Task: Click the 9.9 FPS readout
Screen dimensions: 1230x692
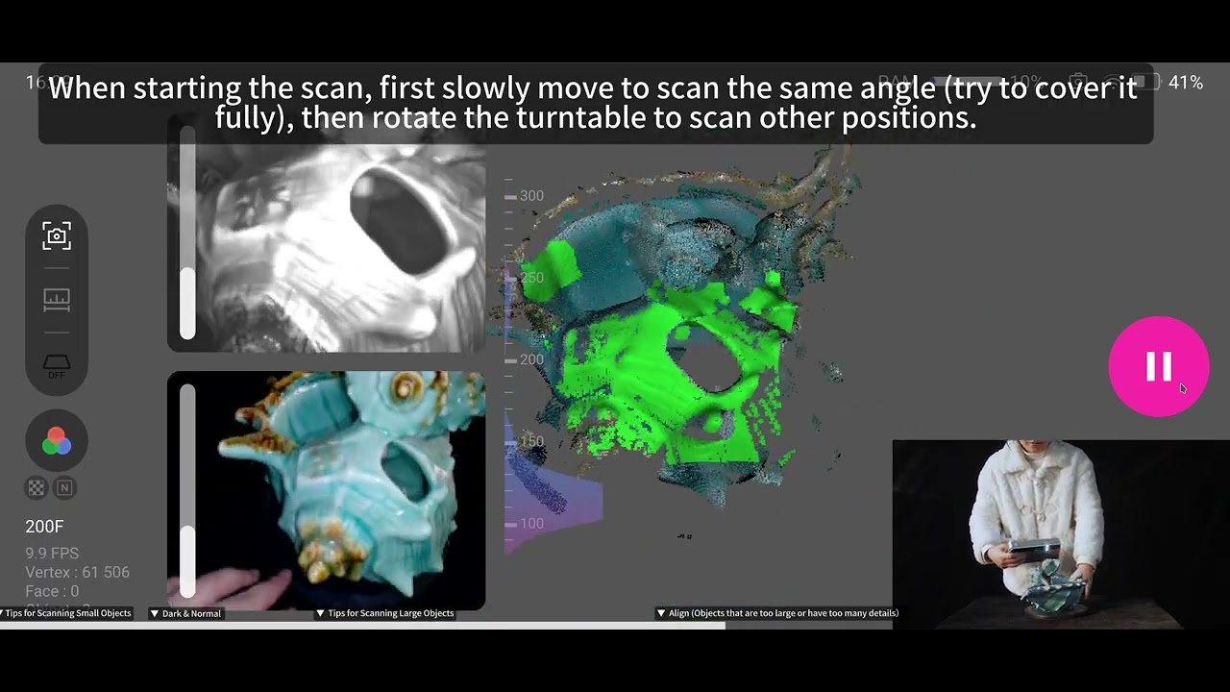Action: pos(52,554)
